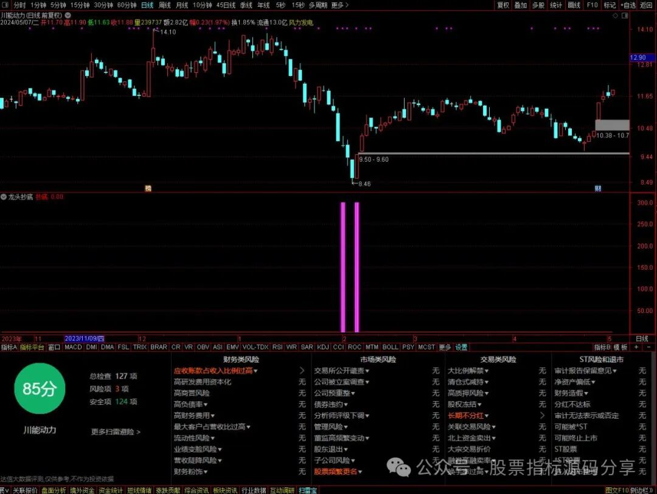Viewport: 657px width, 494px height.
Task: Select the 月线 monthly period
Action: click(x=182, y=5)
